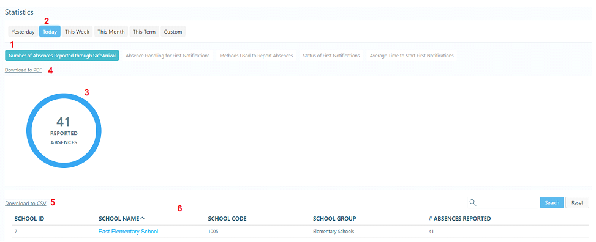Viewport: 596px width, 242px height.
Task: Select the Yesterday time range
Action: (23, 32)
